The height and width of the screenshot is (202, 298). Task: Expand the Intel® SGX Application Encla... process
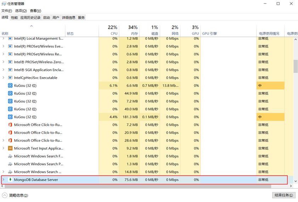(x=3, y=70)
